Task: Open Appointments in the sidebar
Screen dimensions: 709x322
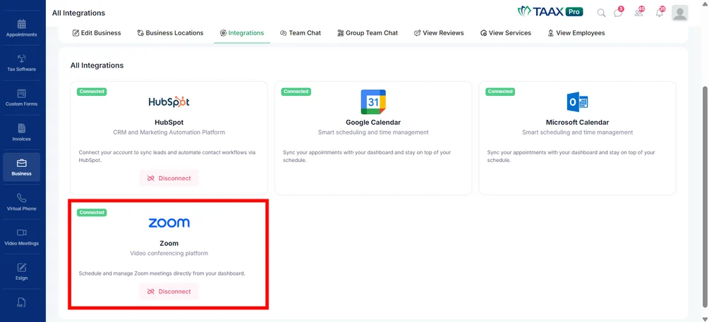Action: click(21, 28)
